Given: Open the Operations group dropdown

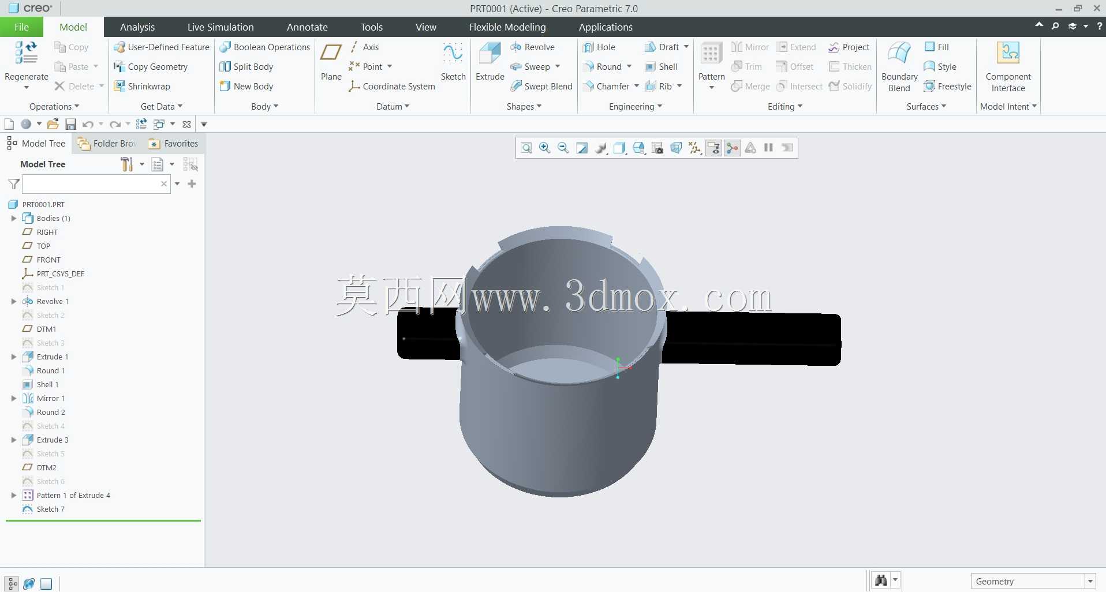Looking at the screenshot, I should point(54,107).
